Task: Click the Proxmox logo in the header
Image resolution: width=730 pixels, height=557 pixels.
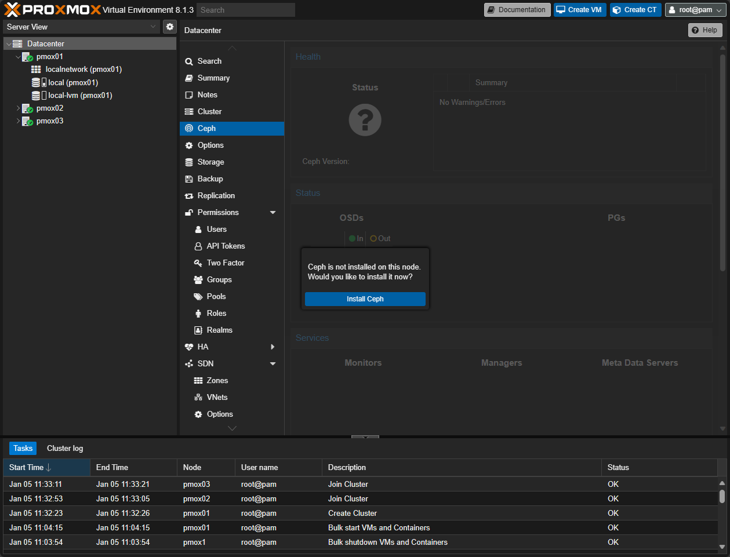Action: 52,10
